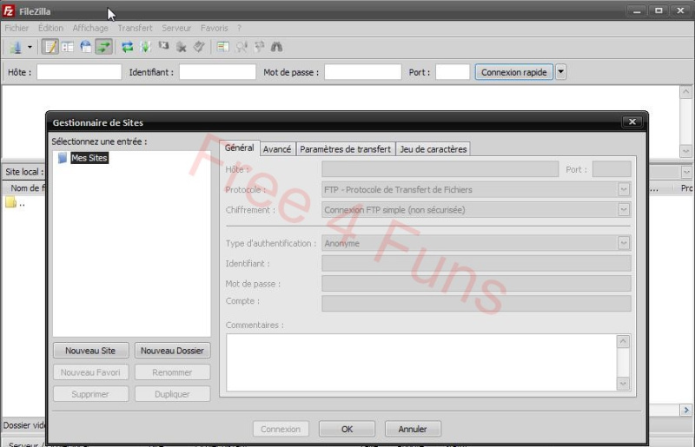
Task: Click the Nouveau Dossier button
Action: click(x=172, y=351)
